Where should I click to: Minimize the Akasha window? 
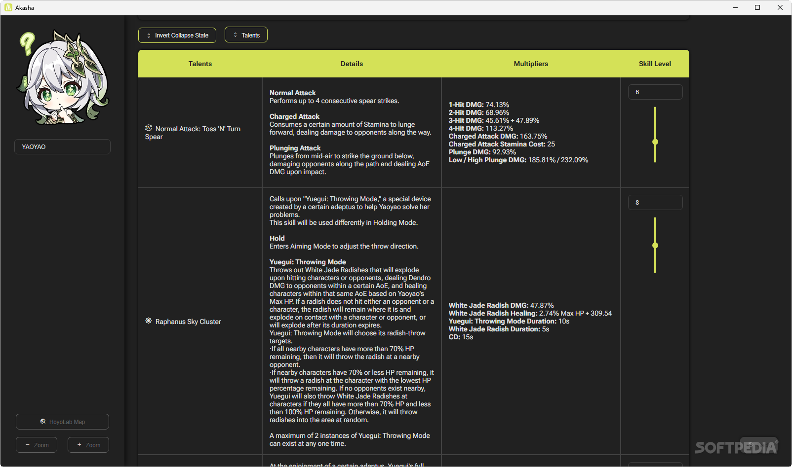point(735,7)
